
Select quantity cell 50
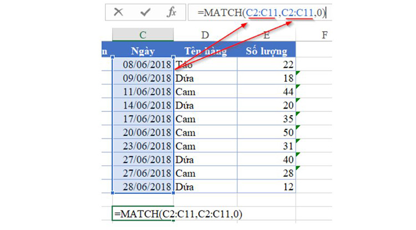[x=266, y=132]
